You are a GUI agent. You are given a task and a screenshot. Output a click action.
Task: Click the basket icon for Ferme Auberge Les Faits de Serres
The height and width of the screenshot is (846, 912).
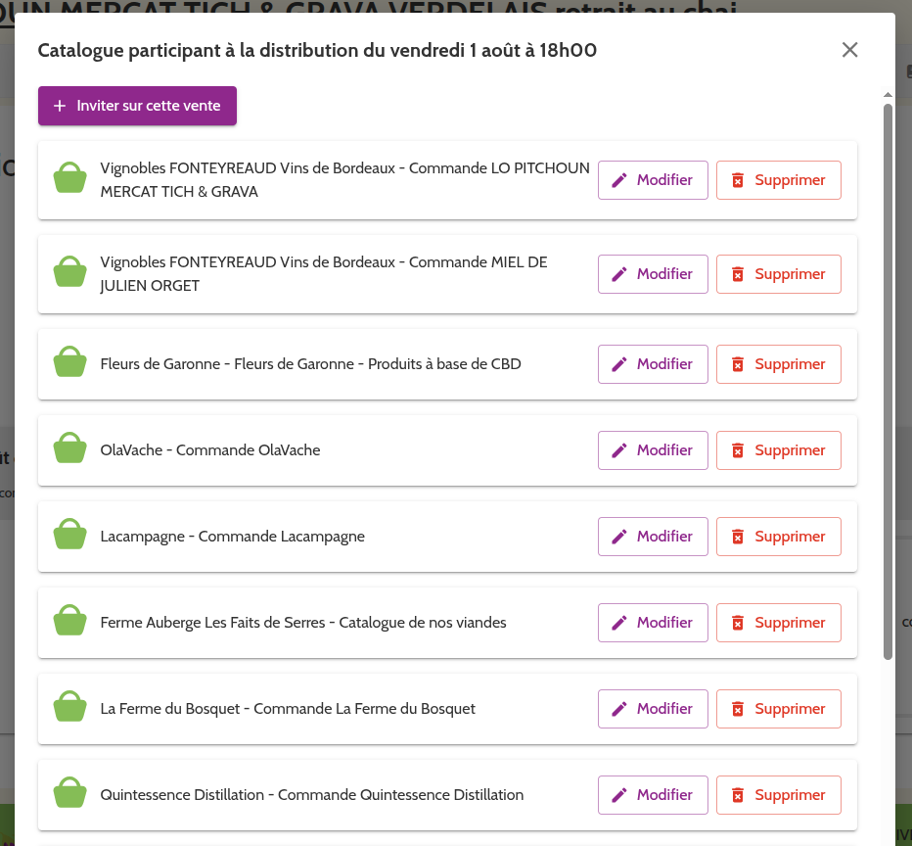(x=70, y=623)
